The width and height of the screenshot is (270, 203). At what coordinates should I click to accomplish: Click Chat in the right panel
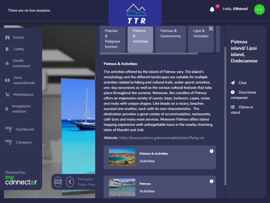coord(242,83)
